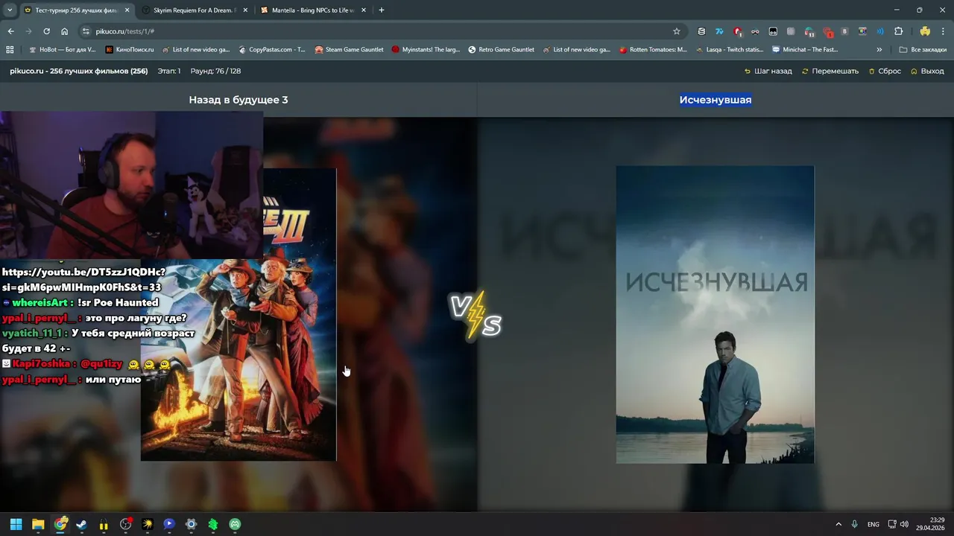The image size is (954, 536).
Task: Switch to the Mantella Bring NPCs to Life tab
Action: pos(312,10)
